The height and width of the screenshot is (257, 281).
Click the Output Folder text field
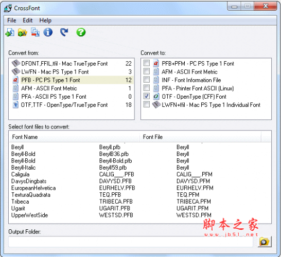(131, 242)
